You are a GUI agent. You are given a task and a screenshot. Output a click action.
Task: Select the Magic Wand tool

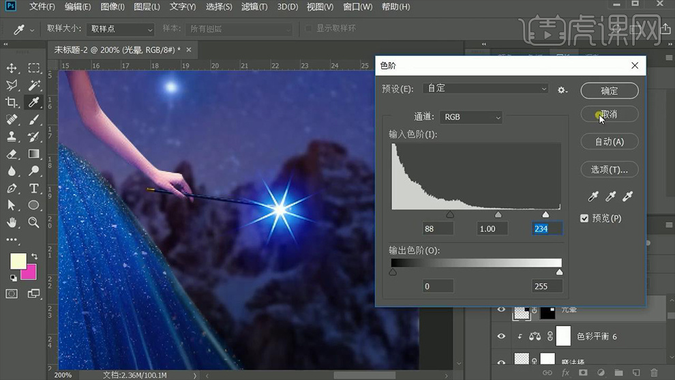click(x=33, y=85)
